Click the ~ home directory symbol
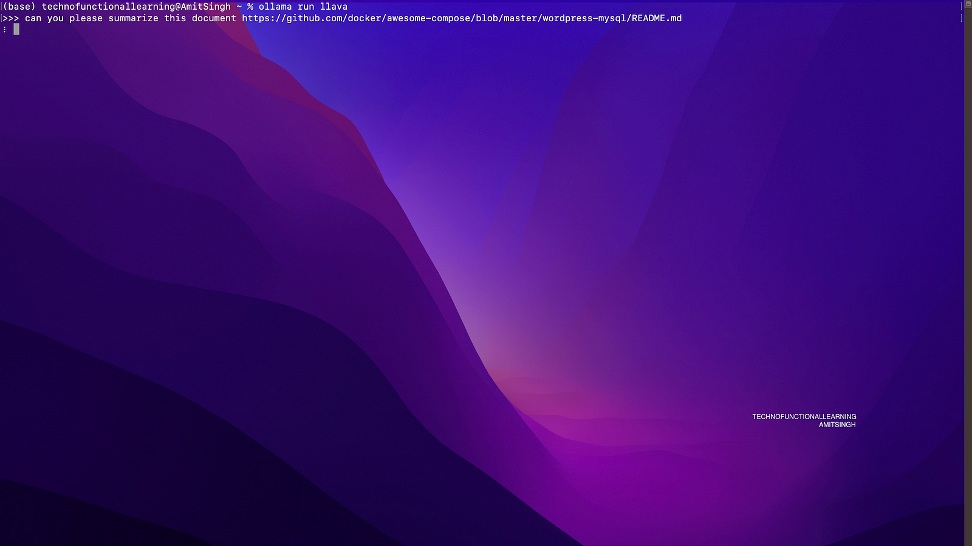Viewport: 972px width, 546px height. [239, 7]
